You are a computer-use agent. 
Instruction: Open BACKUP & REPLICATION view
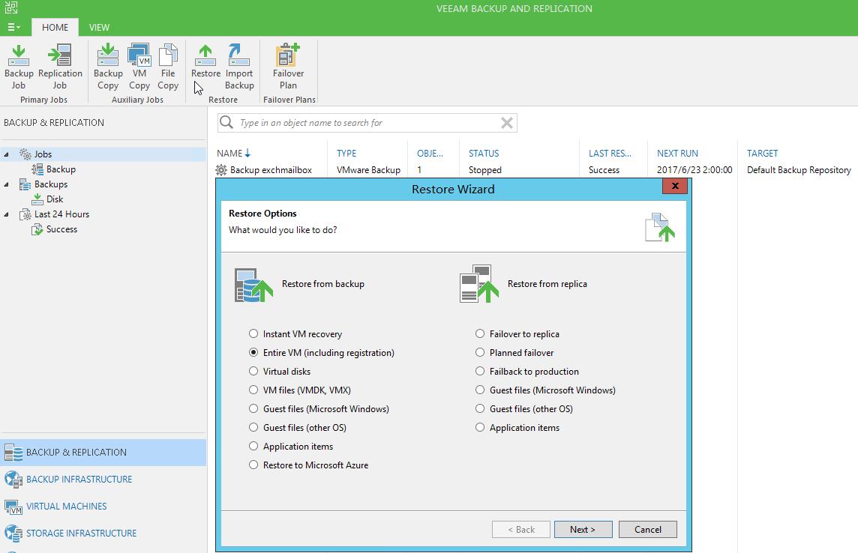pyautogui.click(x=76, y=453)
